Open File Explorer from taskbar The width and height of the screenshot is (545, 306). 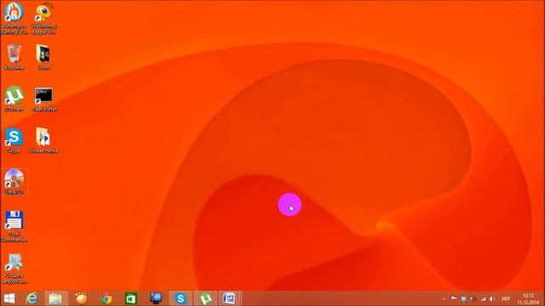click(x=55, y=298)
